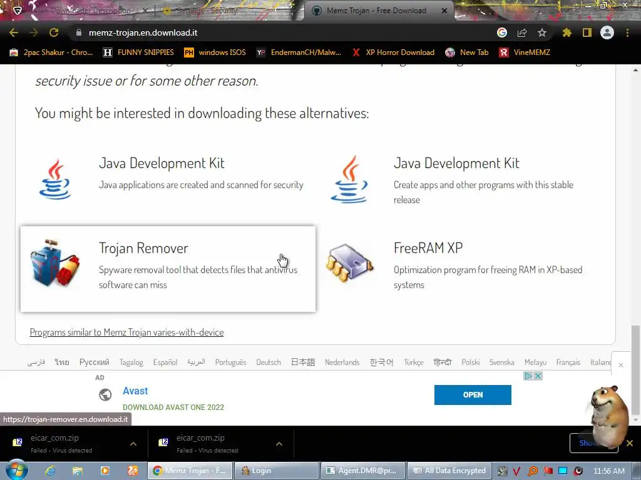Close the Avast ad with X icon
Image resolution: width=641 pixels, height=480 pixels.
click(538, 376)
